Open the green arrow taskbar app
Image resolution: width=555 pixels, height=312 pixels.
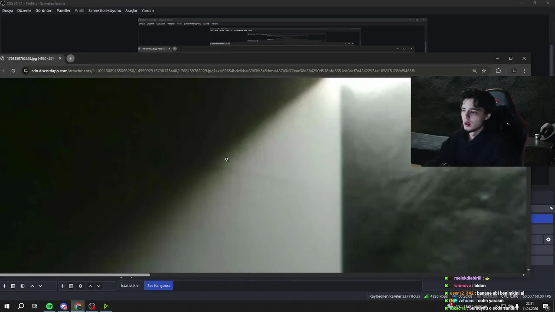pos(106,306)
